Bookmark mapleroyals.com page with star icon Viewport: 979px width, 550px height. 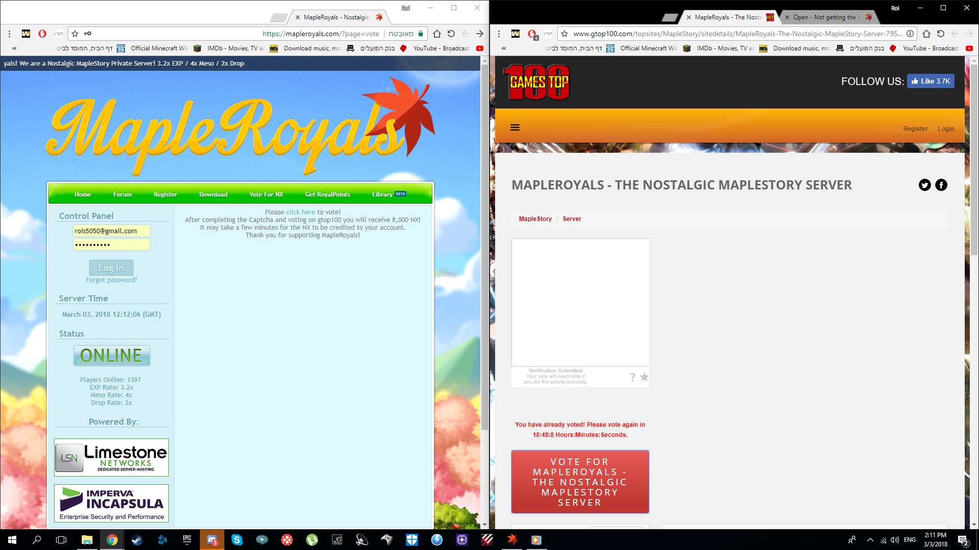click(75, 34)
